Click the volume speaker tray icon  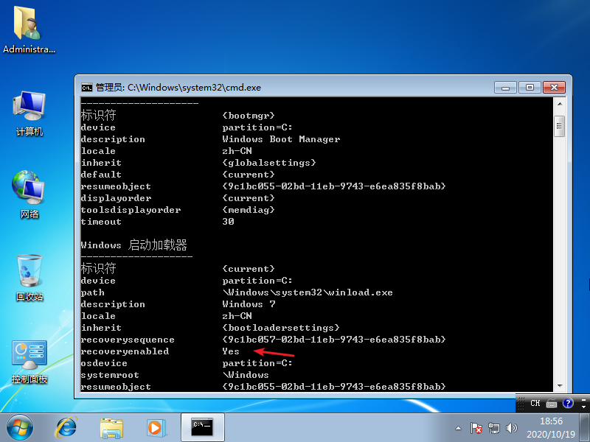(511, 428)
